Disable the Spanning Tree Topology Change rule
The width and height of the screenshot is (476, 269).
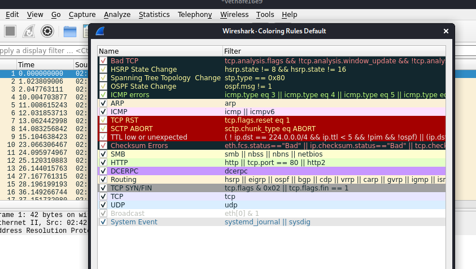pos(103,78)
